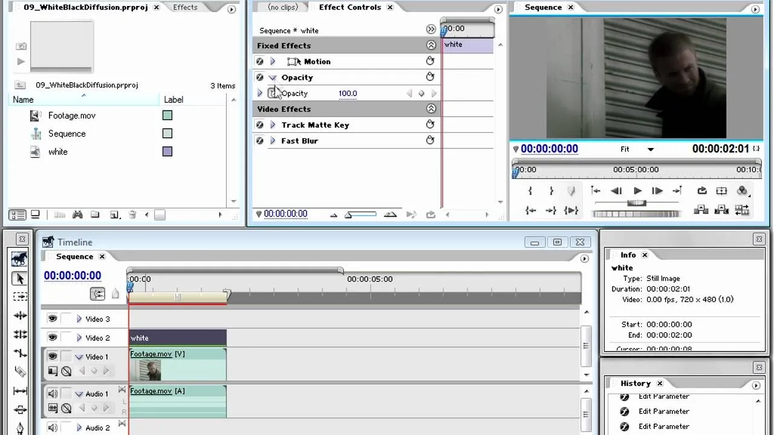The image size is (774, 435).
Task: Expand the Motion effect properties
Action: pos(273,62)
